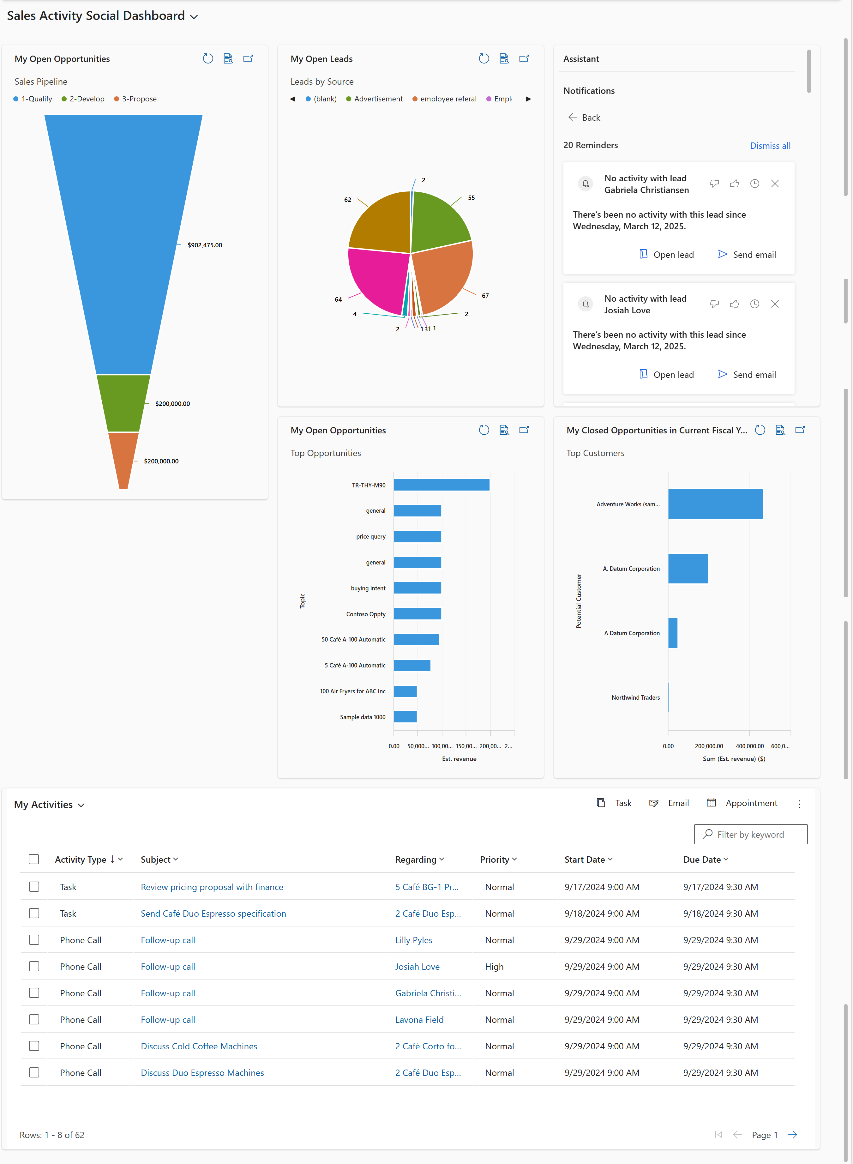Open the My Activities view dropdown
The width and height of the screenshot is (853, 1164).
tap(81, 805)
